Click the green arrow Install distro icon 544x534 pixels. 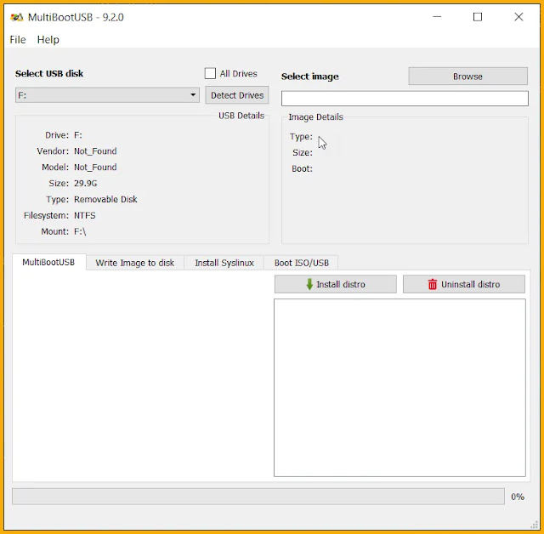pyautogui.click(x=309, y=284)
